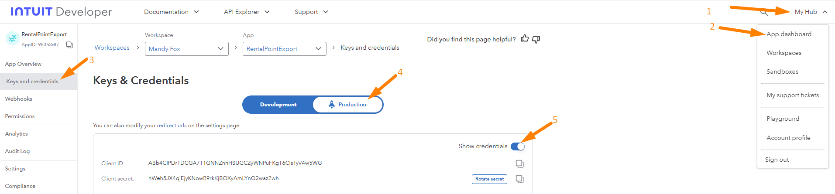Switch to Development keys
The height and width of the screenshot is (194, 835).
click(x=278, y=105)
